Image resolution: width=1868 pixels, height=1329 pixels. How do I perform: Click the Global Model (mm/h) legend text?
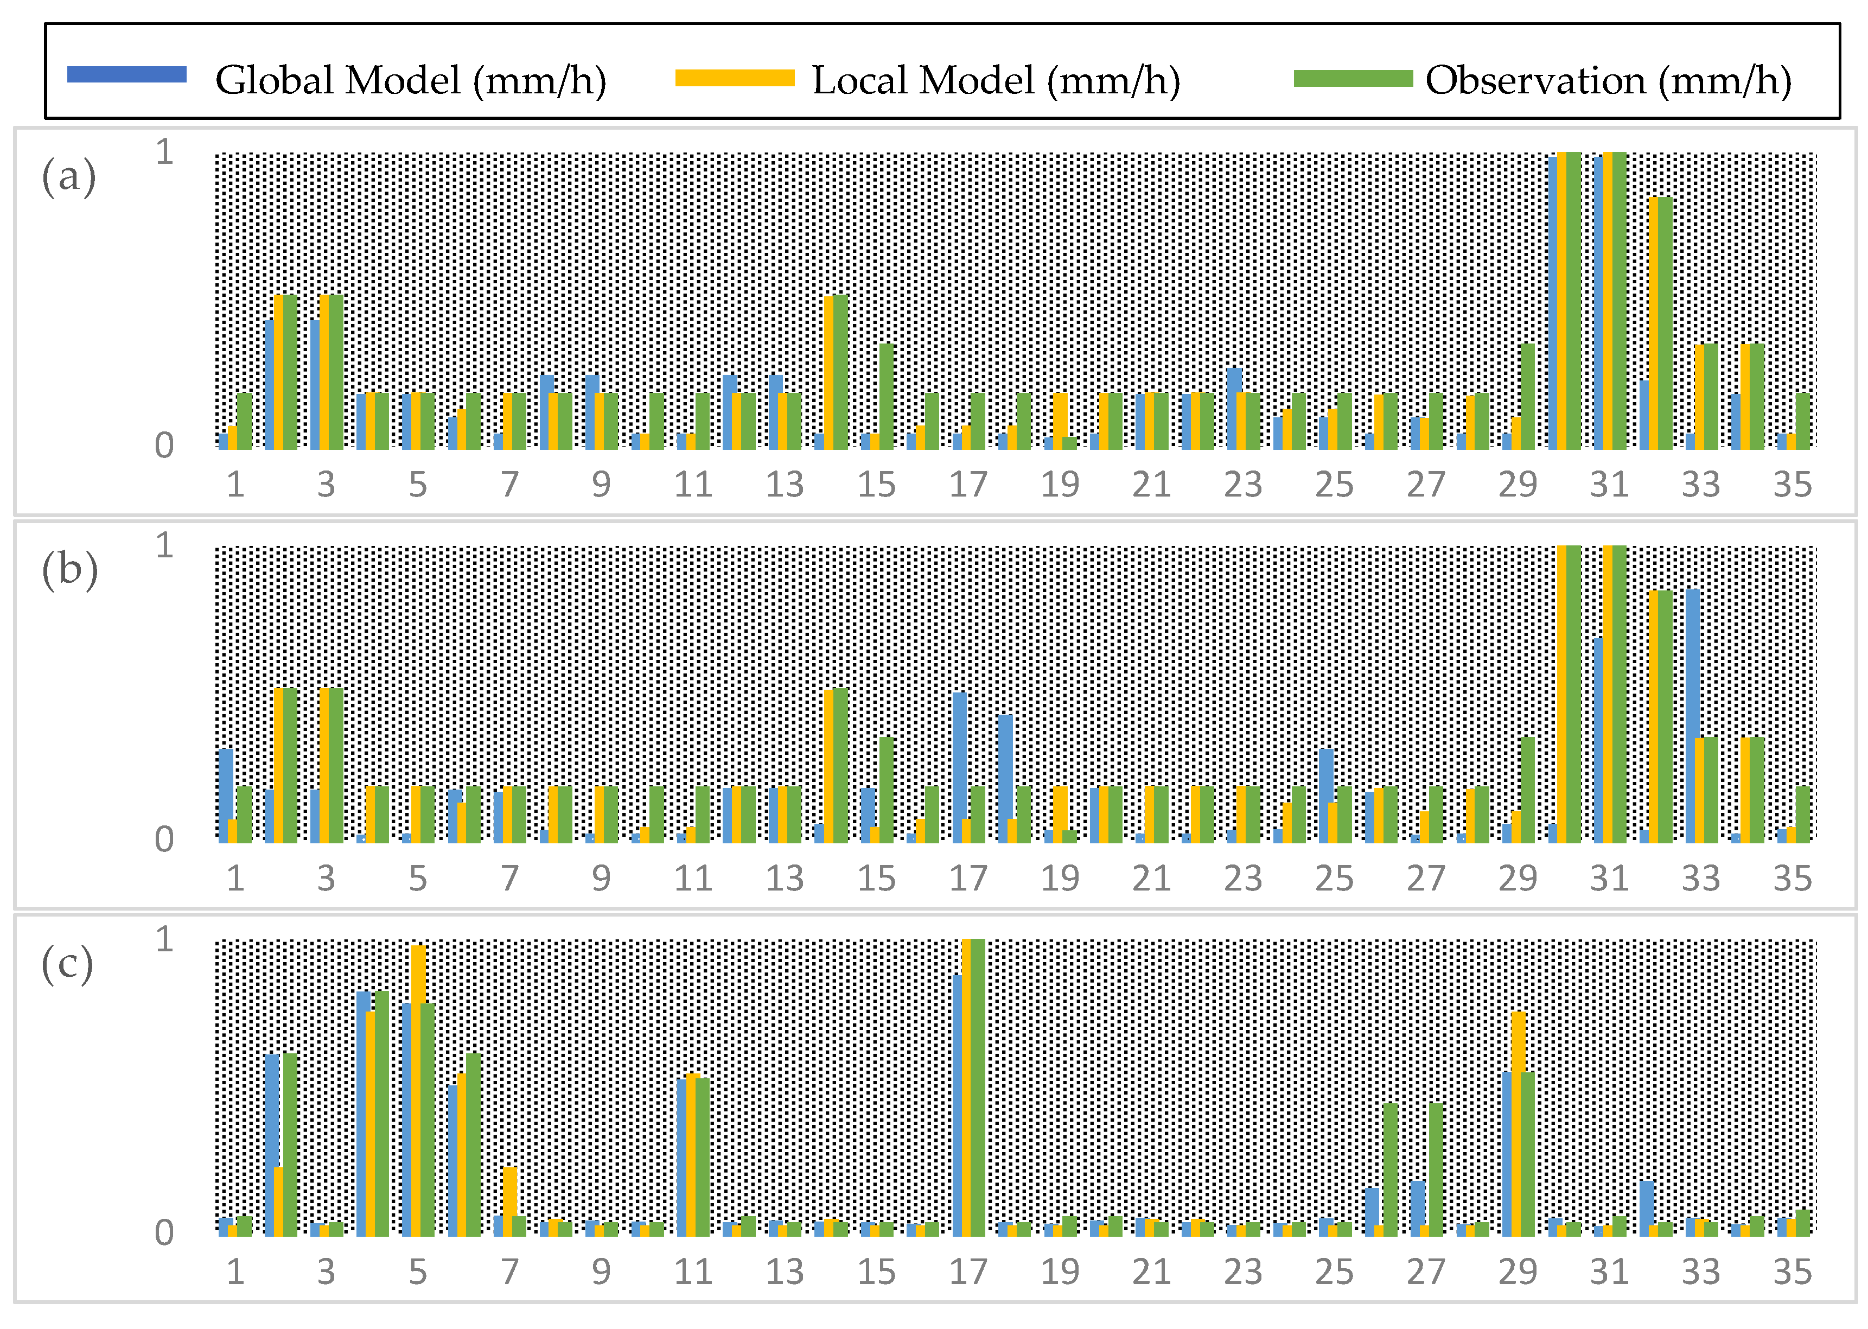[411, 80]
